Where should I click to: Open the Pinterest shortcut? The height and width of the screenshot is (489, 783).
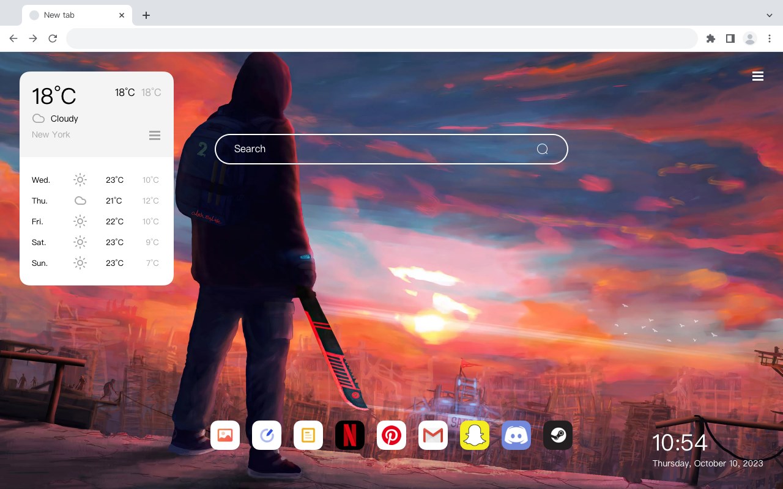391,435
